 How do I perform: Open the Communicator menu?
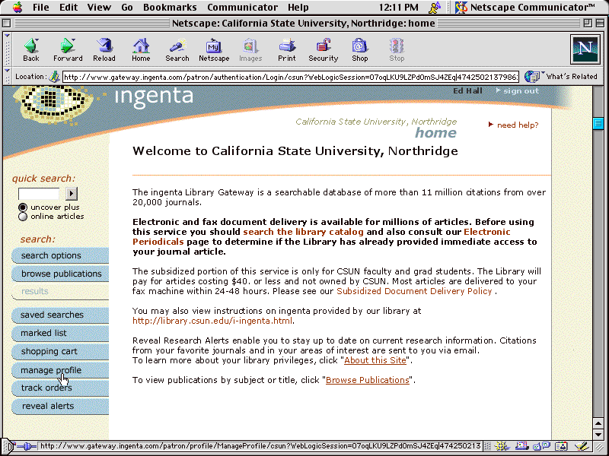tap(242, 7)
